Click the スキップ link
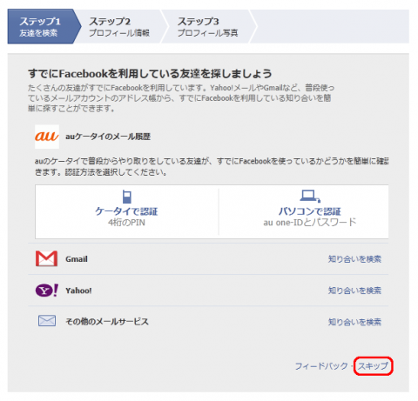 [x=373, y=366]
